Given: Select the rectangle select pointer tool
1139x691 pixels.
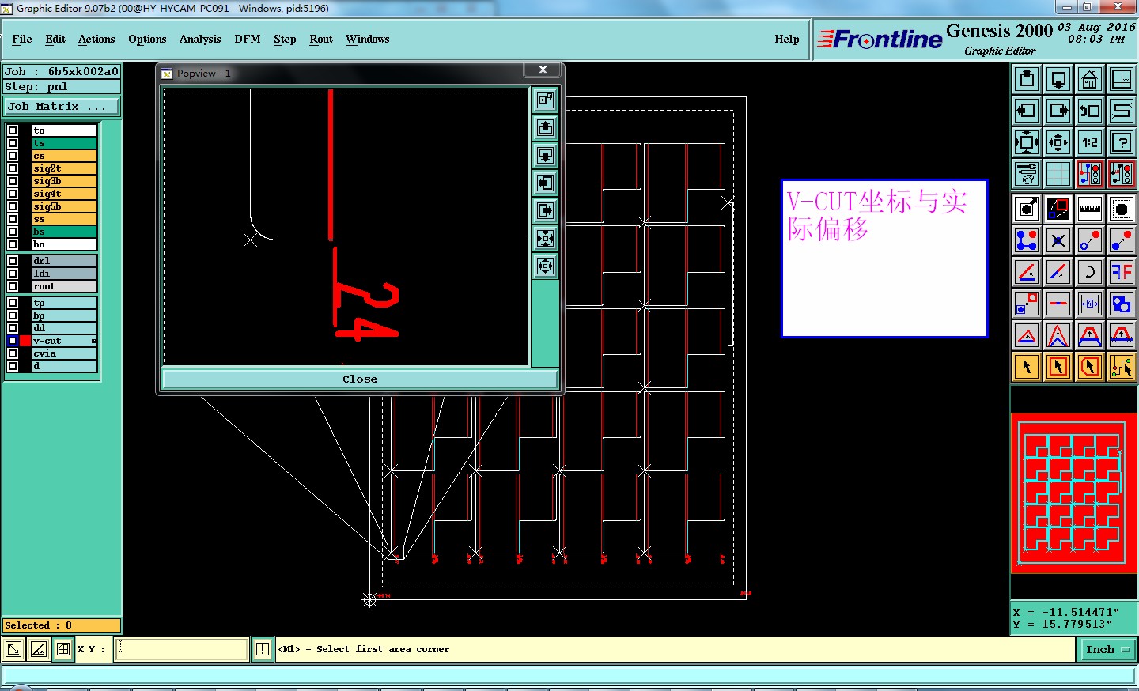Looking at the screenshot, I should [1058, 367].
